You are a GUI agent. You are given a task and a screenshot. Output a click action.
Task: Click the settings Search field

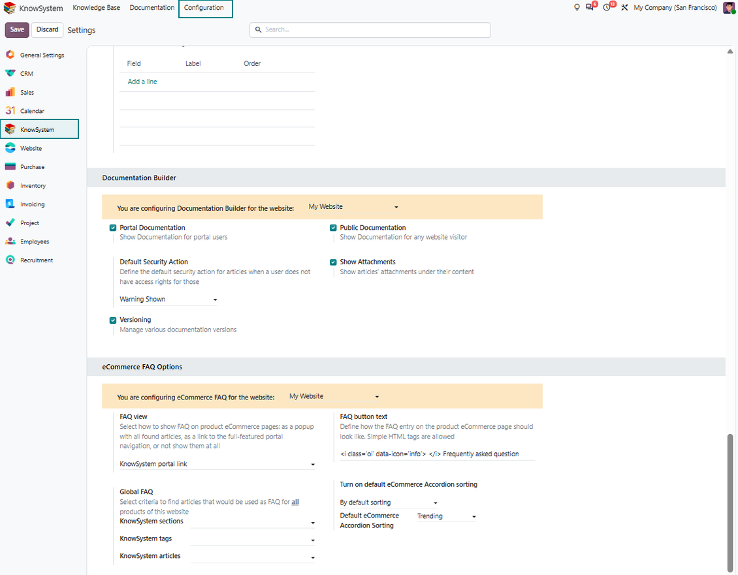[370, 29]
